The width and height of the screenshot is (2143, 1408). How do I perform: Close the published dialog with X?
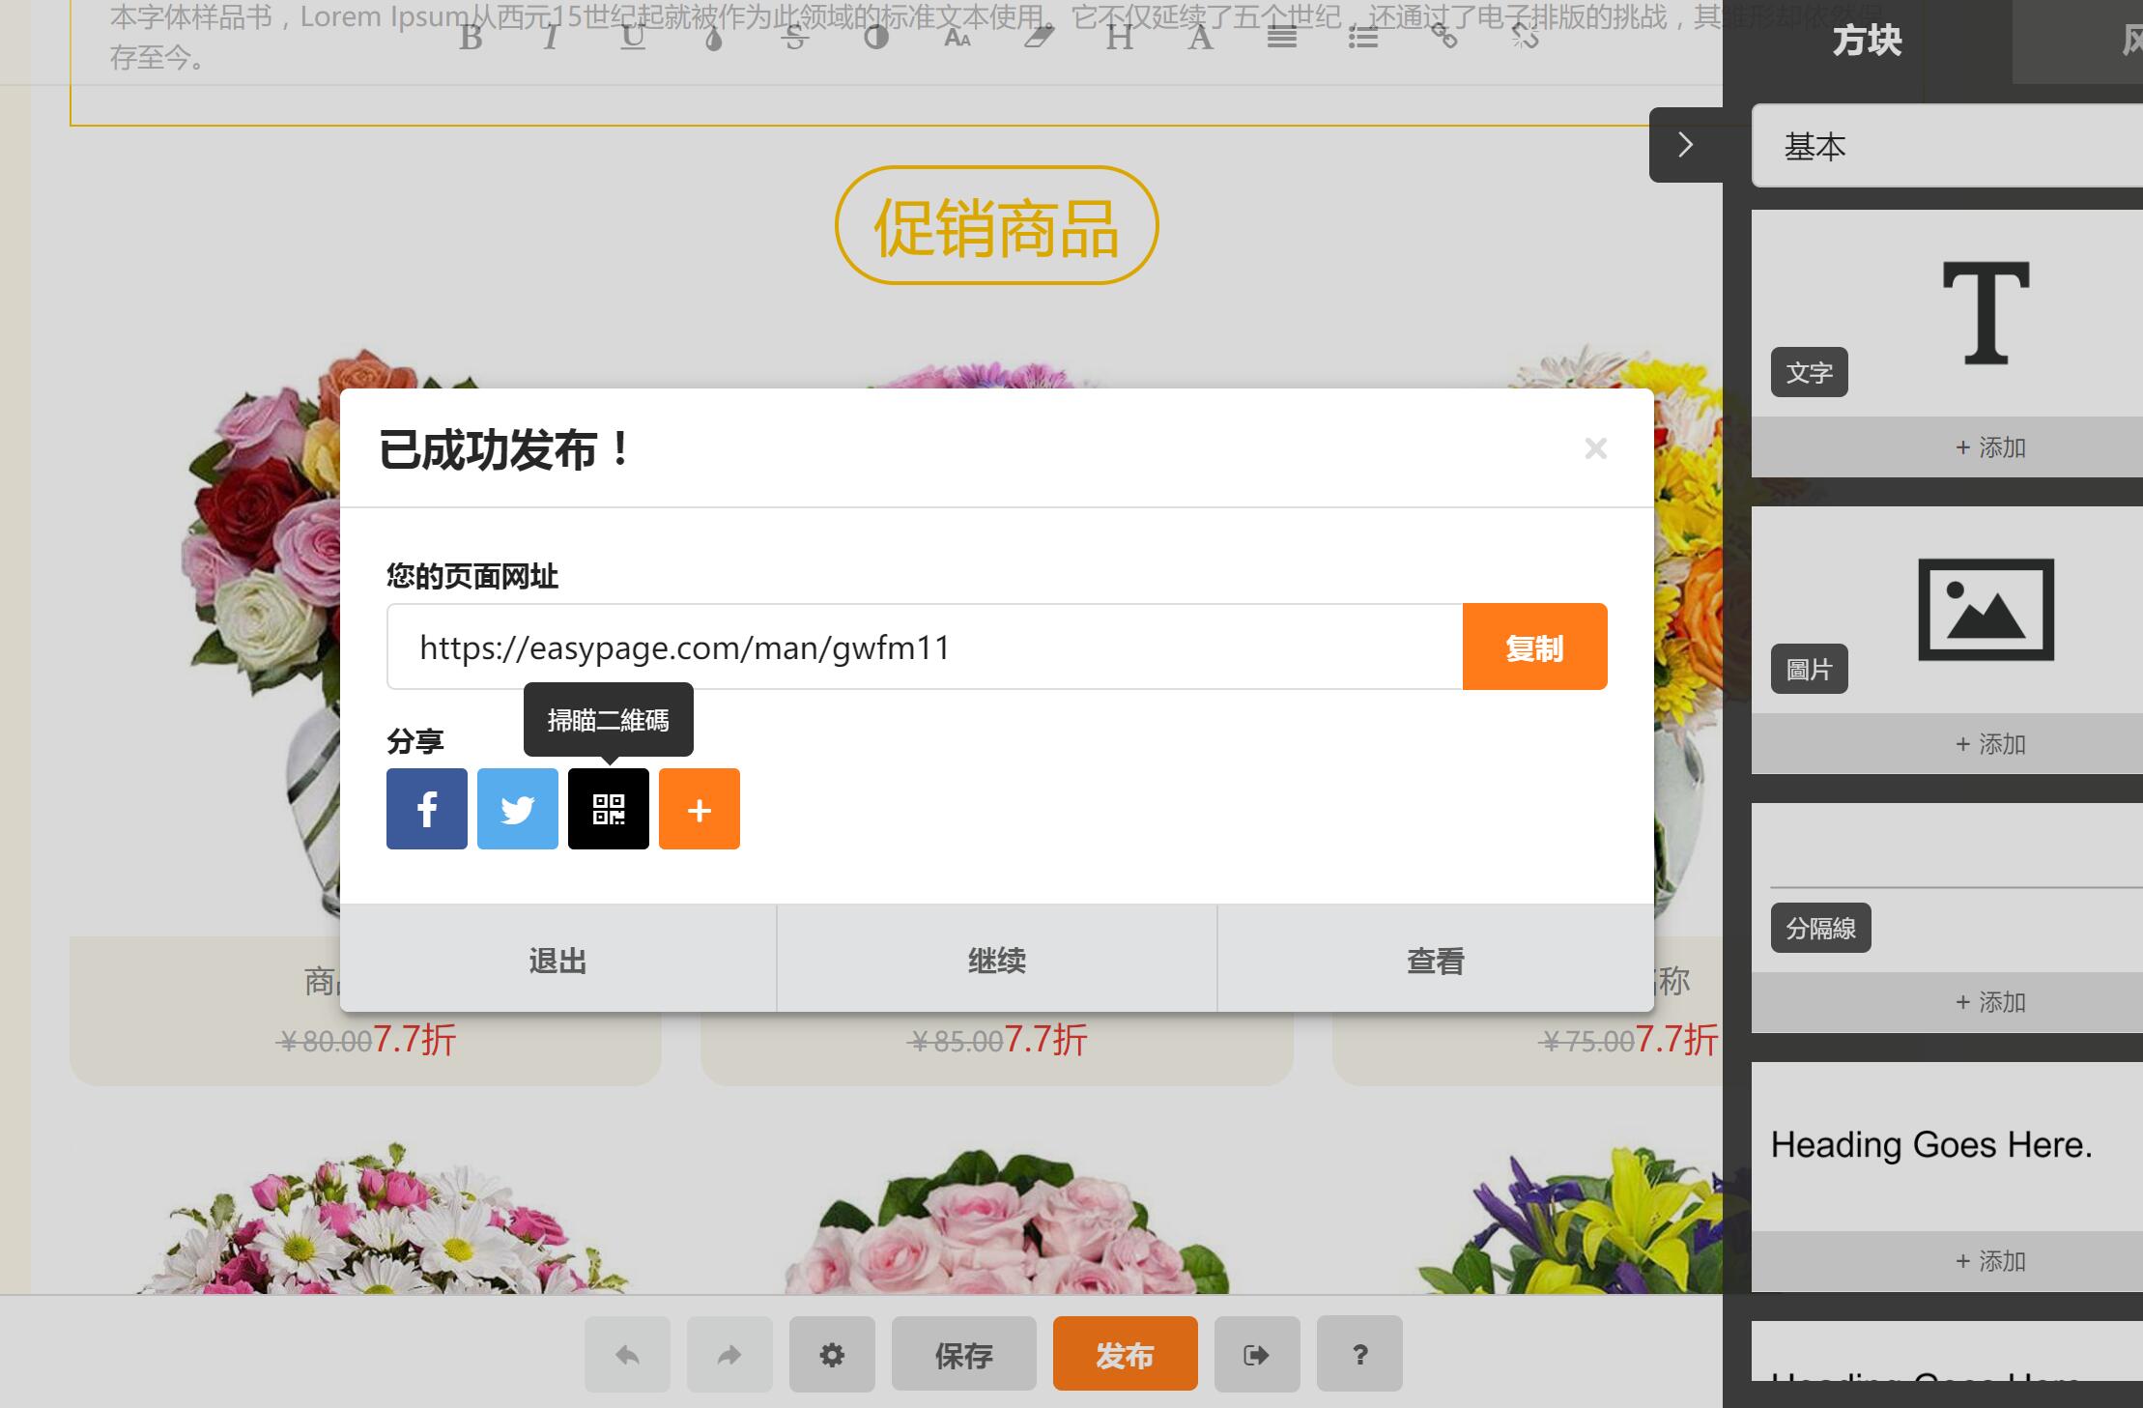point(1596,448)
